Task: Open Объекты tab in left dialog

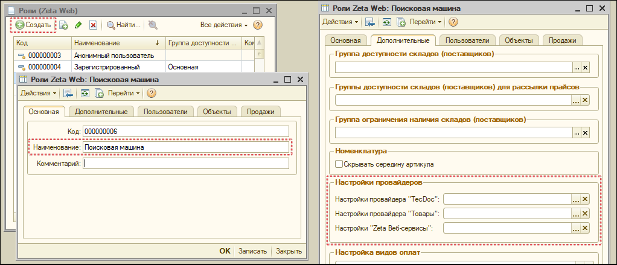Action: [217, 112]
